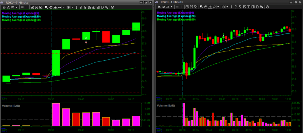
Task: Click the clock time-interval icon in 1 Minute toolbar
Action: tap(224, 7)
